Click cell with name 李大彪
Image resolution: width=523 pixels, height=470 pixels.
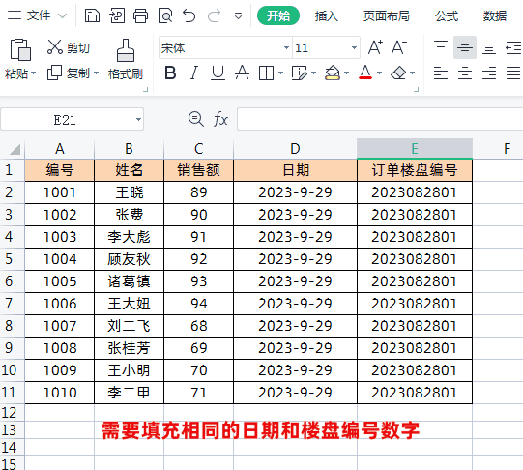[130, 237]
